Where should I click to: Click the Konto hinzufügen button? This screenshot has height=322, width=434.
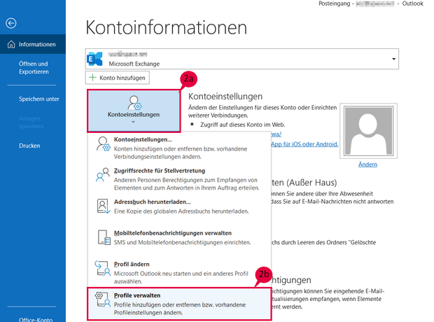coord(118,78)
